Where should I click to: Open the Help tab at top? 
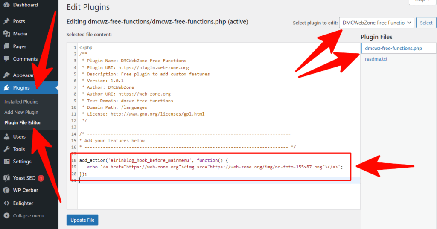[x=422, y=1]
